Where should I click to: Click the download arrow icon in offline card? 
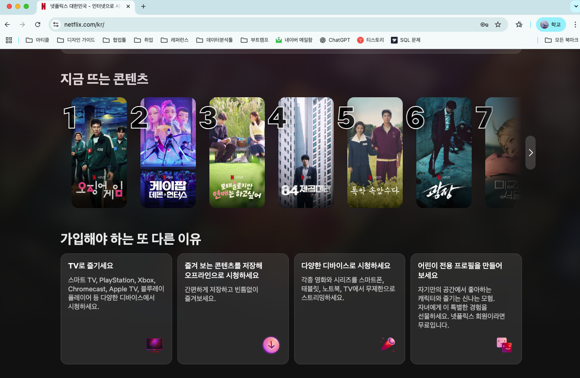271,345
